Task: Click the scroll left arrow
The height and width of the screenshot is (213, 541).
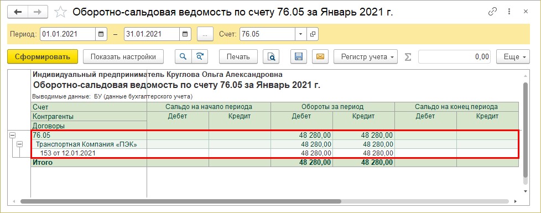Action: [x=14, y=201]
